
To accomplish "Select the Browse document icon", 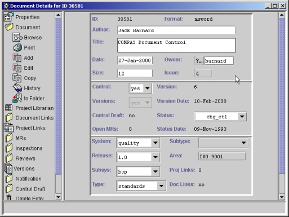I will [x=17, y=37].
